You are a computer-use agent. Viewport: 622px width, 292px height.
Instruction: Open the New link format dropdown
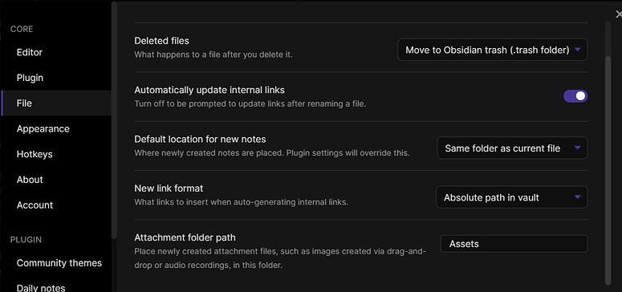coord(512,197)
